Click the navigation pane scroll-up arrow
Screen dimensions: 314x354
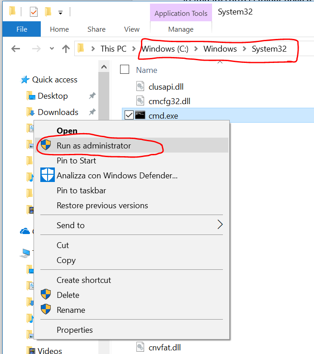104,67
